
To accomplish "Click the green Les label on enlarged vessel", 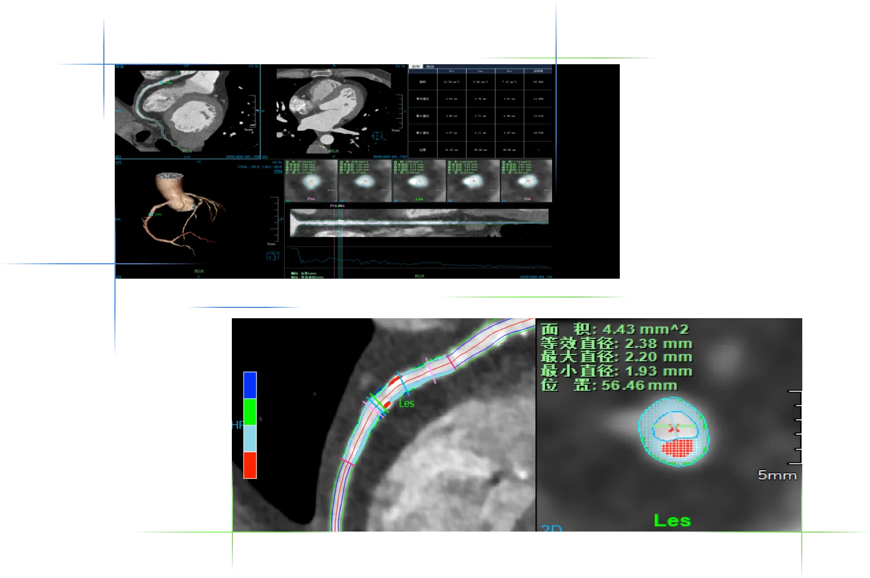I will [406, 403].
